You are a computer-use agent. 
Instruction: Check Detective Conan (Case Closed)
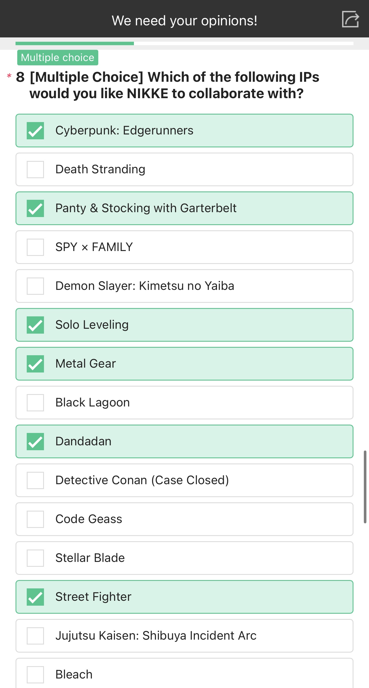[x=35, y=480]
